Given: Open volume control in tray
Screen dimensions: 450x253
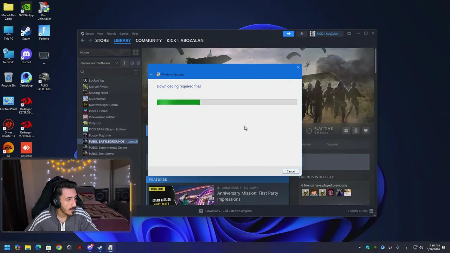Looking at the screenshot, I should click(421, 247).
